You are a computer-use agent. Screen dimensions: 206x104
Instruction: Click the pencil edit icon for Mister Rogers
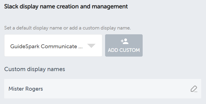click(194, 89)
